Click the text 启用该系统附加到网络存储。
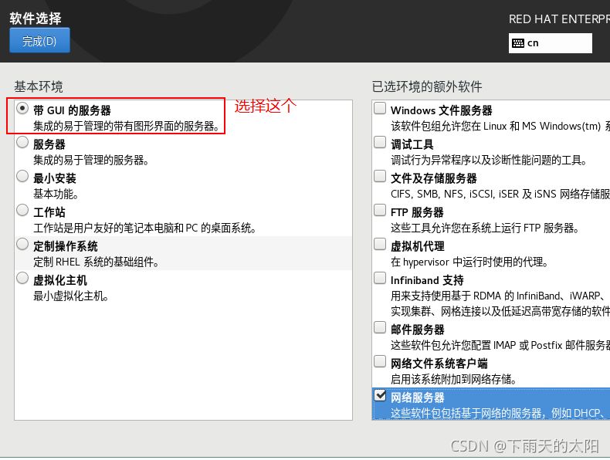 (x=453, y=379)
